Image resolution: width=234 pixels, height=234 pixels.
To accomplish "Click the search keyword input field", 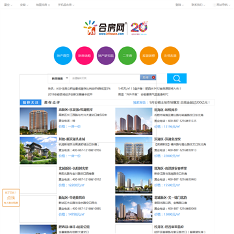I will (x=105, y=79).
